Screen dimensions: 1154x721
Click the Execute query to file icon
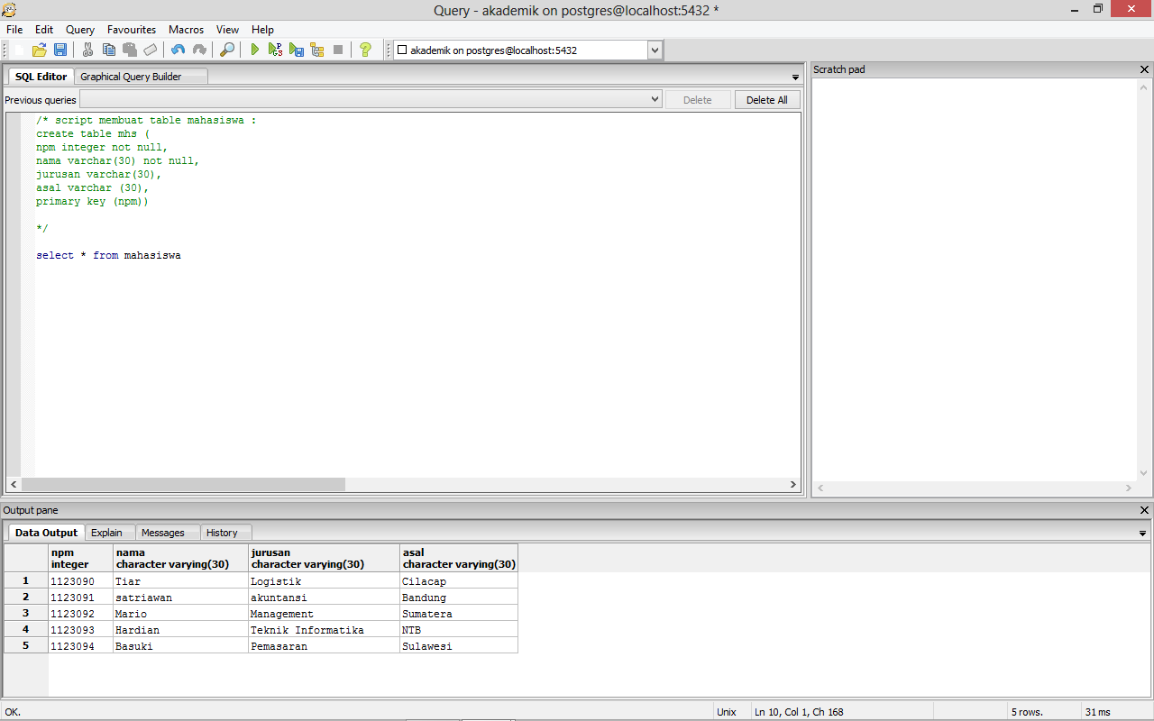coord(297,50)
